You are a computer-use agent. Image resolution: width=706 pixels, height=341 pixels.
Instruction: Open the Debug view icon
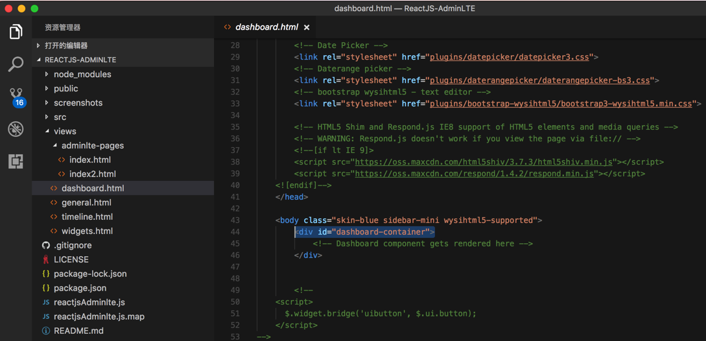pyautogui.click(x=16, y=129)
